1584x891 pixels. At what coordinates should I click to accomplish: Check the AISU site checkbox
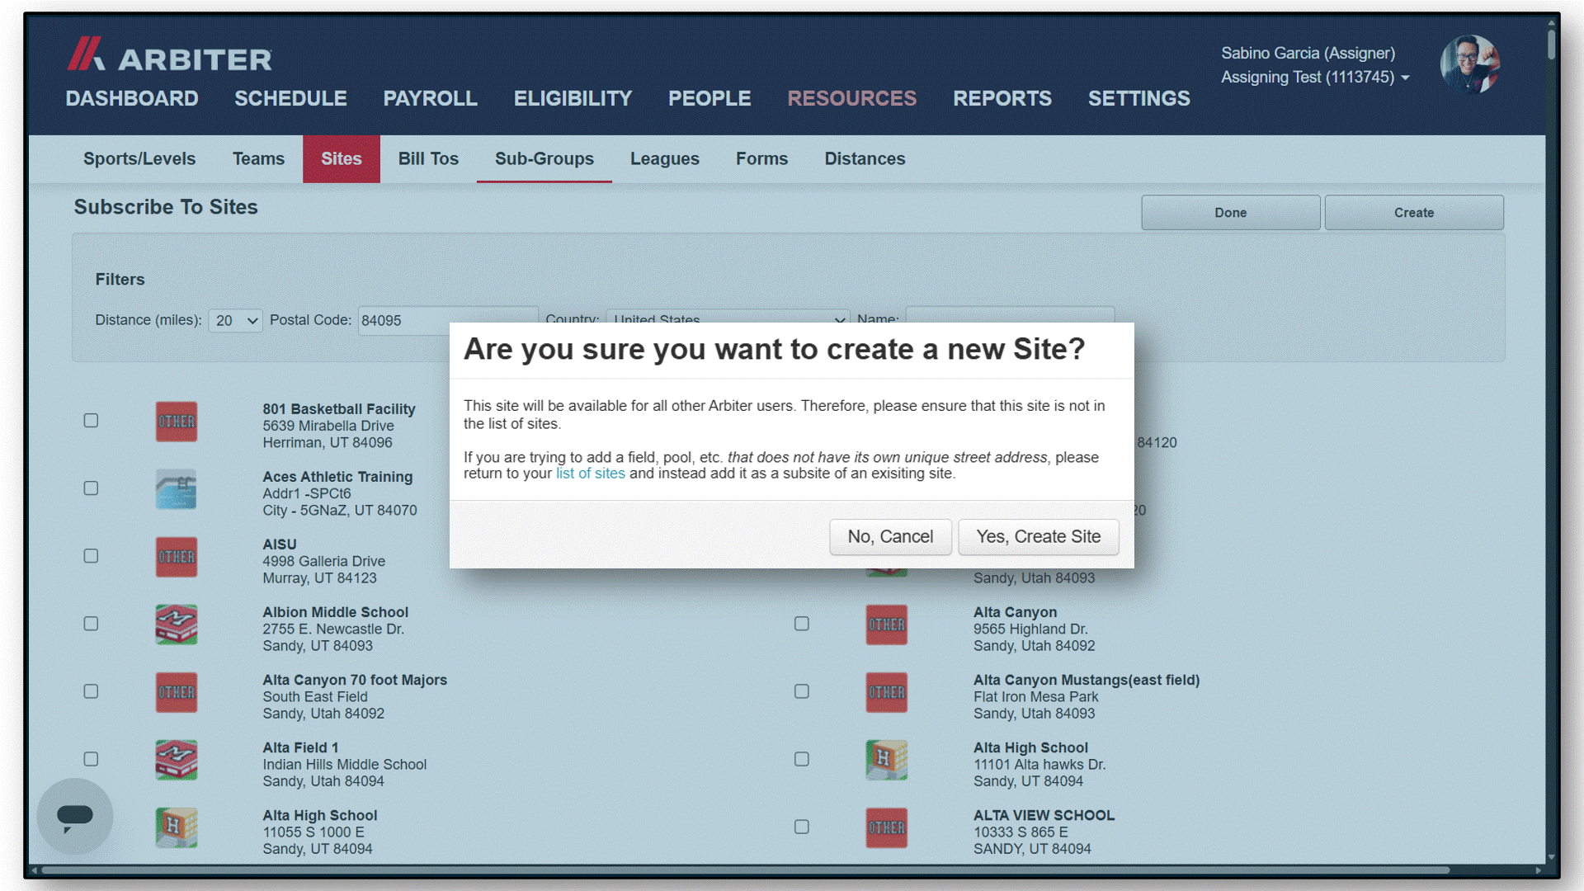pos(92,556)
